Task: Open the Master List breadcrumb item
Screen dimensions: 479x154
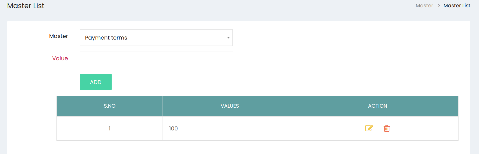Action: click(x=457, y=6)
